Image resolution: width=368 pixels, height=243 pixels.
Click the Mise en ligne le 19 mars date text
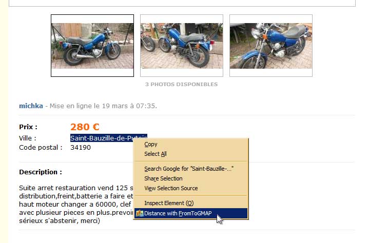(x=103, y=106)
